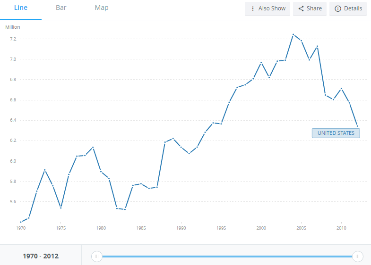
Task: Click the Share button
Action: pyautogui.click(x=310, y=9)
